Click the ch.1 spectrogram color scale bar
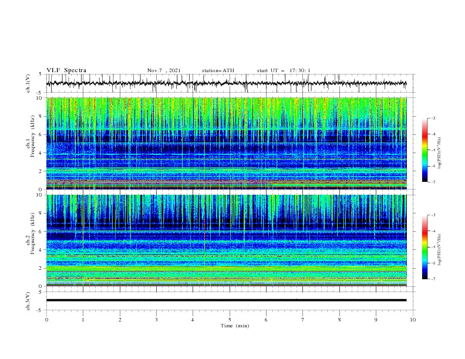Screen dimensions: 465x359 (424, 150)
